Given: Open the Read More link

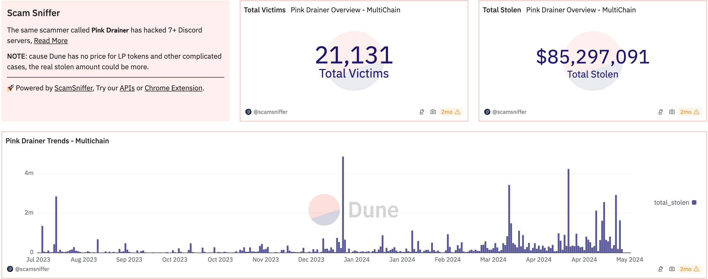Looking at the screenshot, I should tap(51, 41).
